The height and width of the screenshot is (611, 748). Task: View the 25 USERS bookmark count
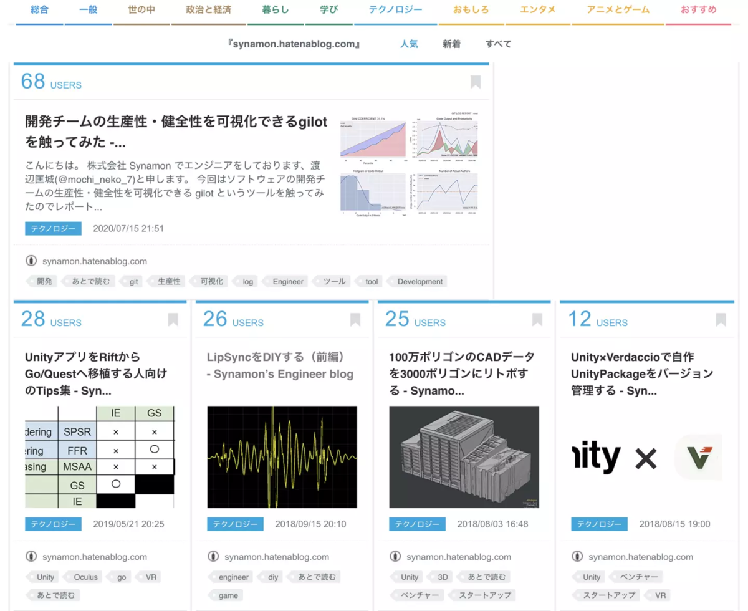(415, 319)
